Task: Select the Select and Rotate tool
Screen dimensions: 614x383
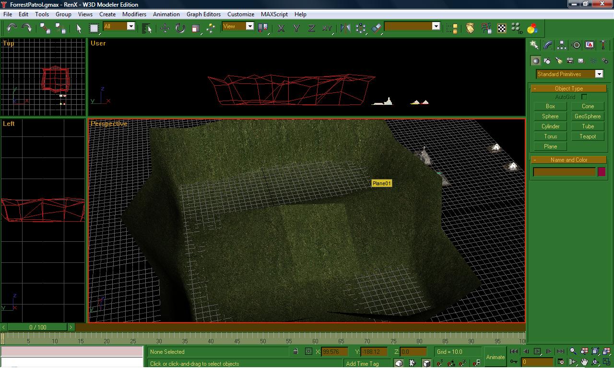Action: tap(180, 28)
